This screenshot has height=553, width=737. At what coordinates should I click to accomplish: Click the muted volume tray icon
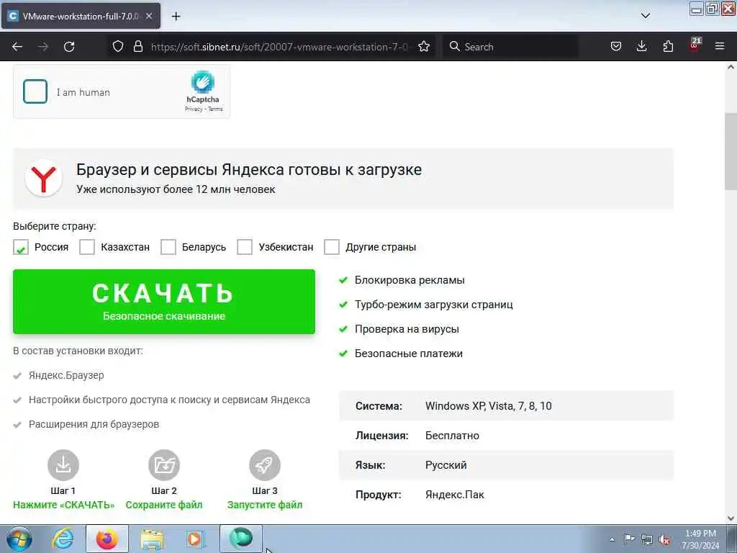pyautogui.click(x=664, y=539)
